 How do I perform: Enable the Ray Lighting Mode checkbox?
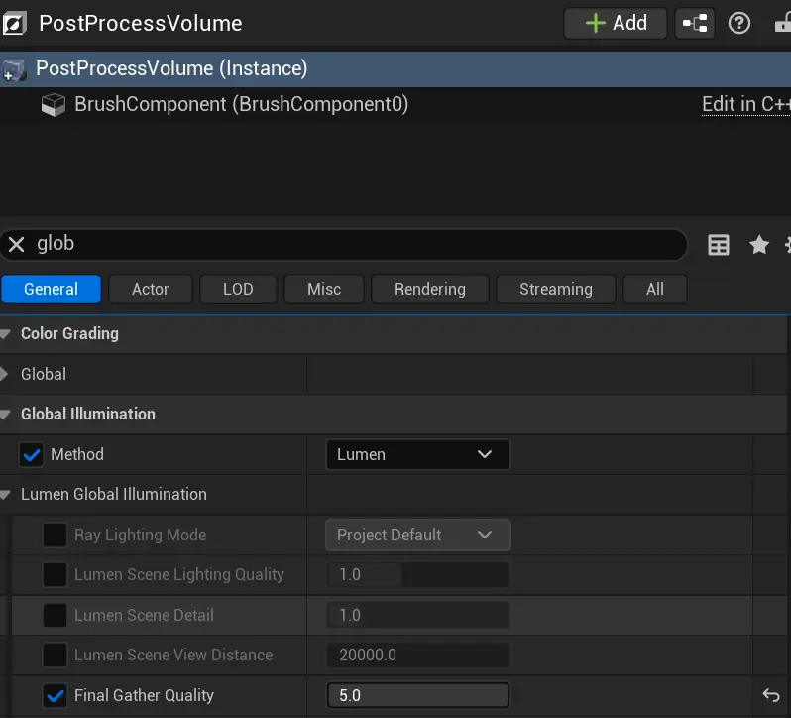point(55,535)
